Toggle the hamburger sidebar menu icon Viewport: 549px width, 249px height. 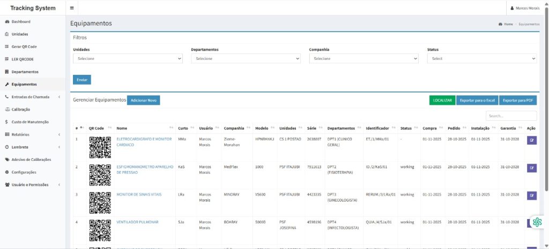coord(72,8)
